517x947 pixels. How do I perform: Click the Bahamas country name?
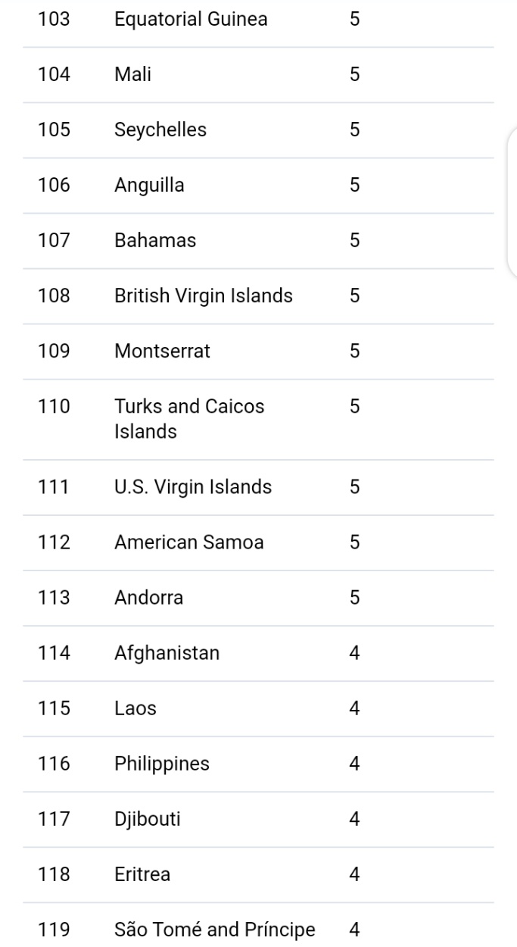pos(155,241)
